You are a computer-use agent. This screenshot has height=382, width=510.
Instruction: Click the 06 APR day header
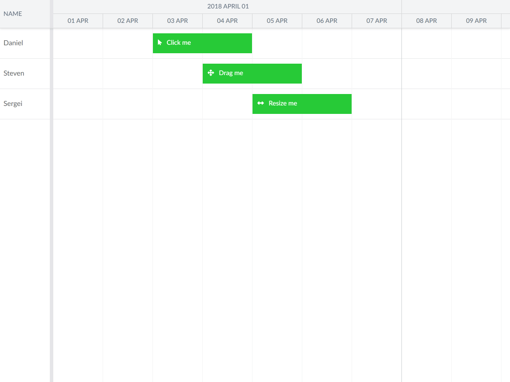327,21
